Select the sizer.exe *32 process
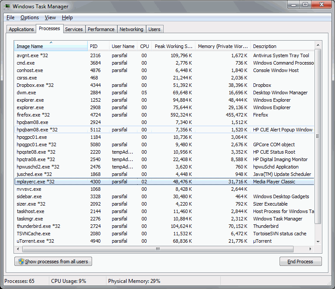The height and width of the screenshot is (289, 335). (x=164, y=204)
